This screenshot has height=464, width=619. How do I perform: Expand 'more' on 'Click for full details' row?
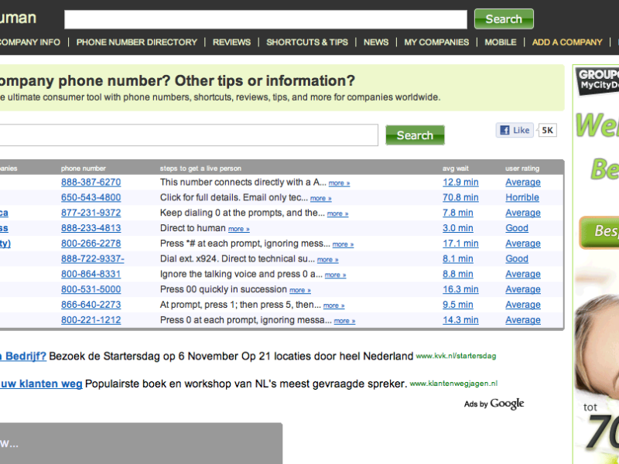click(320, 199)
